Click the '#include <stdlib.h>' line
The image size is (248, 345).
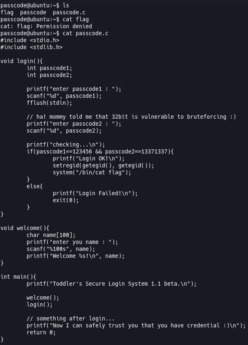click(x=32, y=47)
